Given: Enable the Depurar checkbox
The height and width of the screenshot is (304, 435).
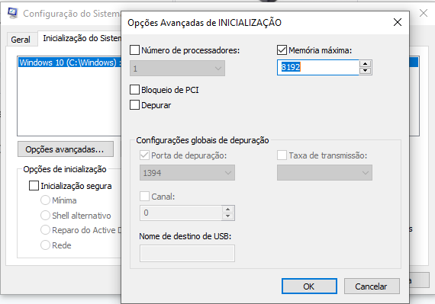Looking at the screenshot, I should pos(135,105).
